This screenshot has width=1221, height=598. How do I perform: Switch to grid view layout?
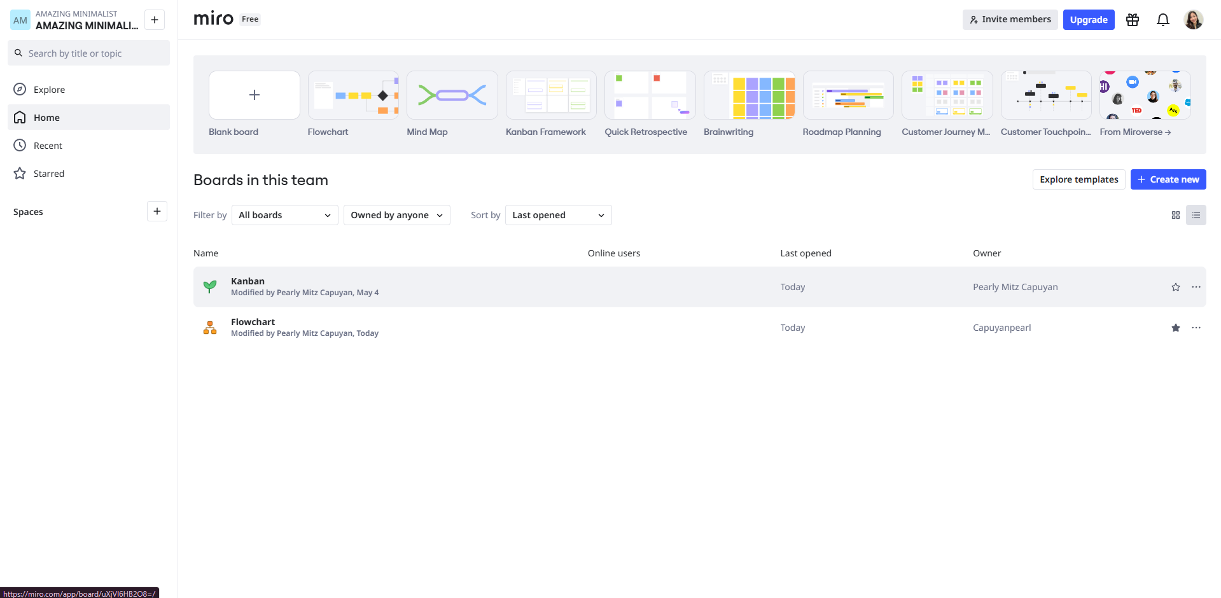[x=1175, y=215]
